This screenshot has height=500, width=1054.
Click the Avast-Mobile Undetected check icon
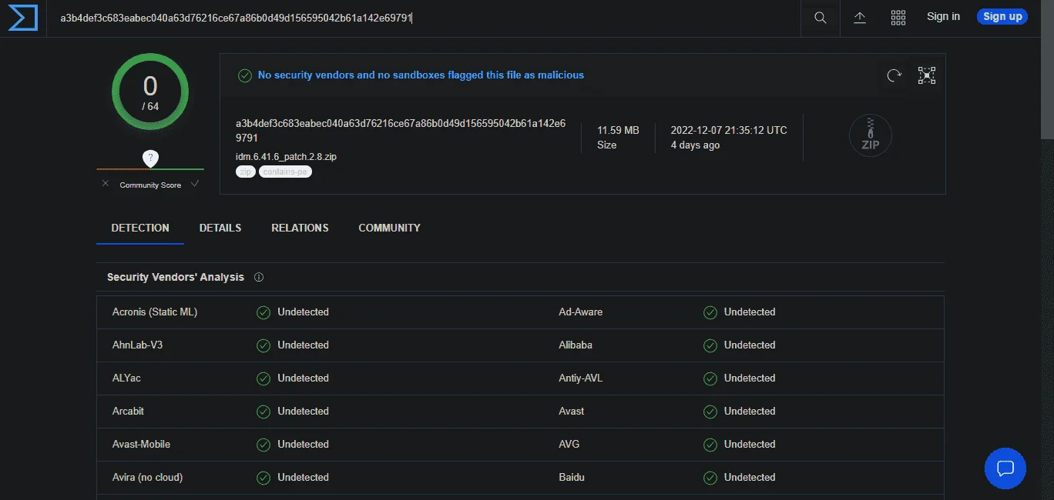[x=263, y=445]
